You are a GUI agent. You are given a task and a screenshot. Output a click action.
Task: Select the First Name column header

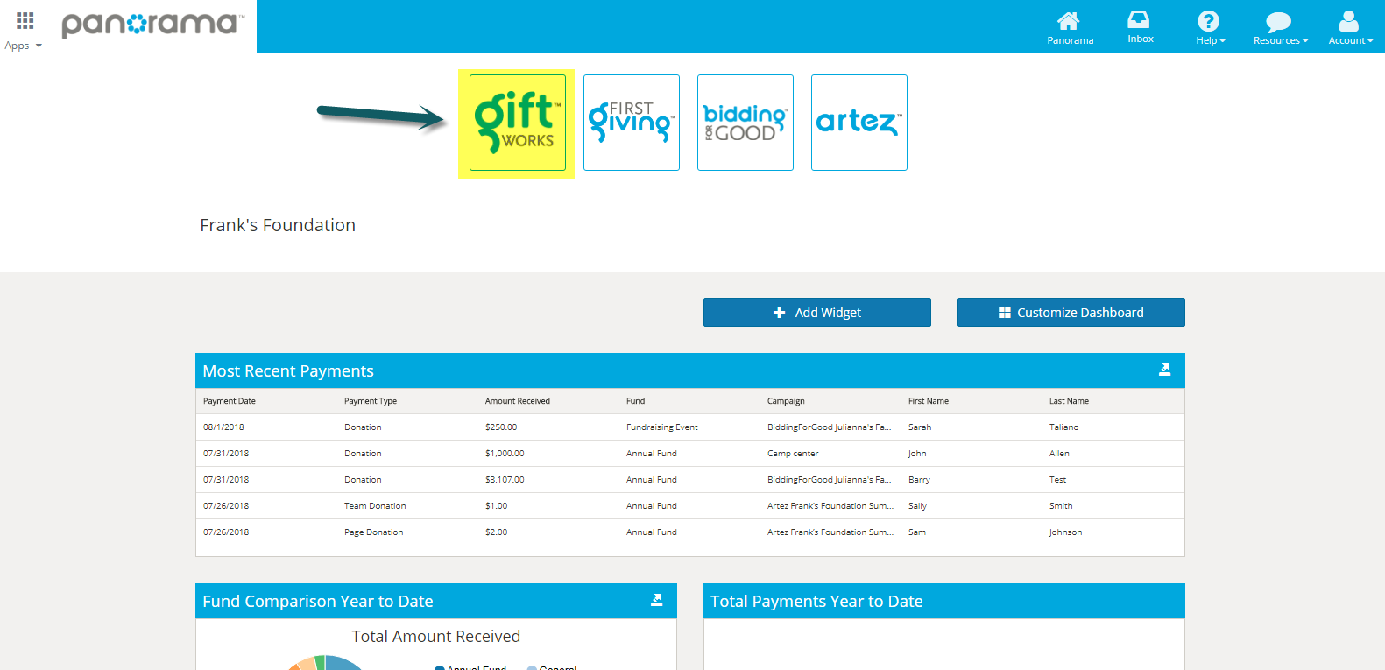(929, 401)
